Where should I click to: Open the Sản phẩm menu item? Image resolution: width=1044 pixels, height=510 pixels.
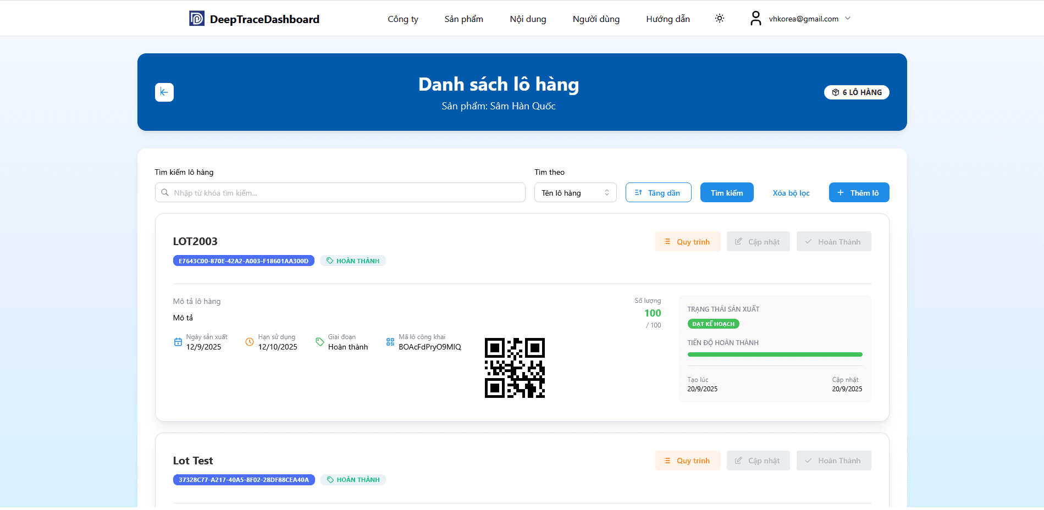(x=463, y=18)
